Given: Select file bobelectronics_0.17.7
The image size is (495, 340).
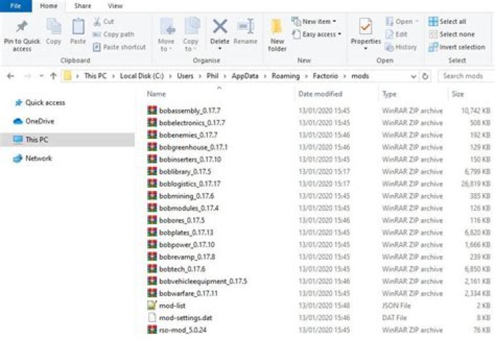Looking at the screenshot, I should point(192,123).
